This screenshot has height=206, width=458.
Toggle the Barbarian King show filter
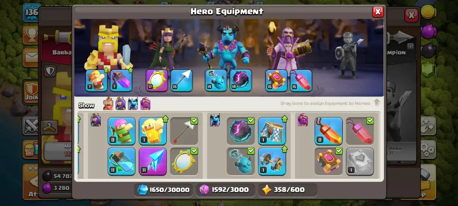109,104
